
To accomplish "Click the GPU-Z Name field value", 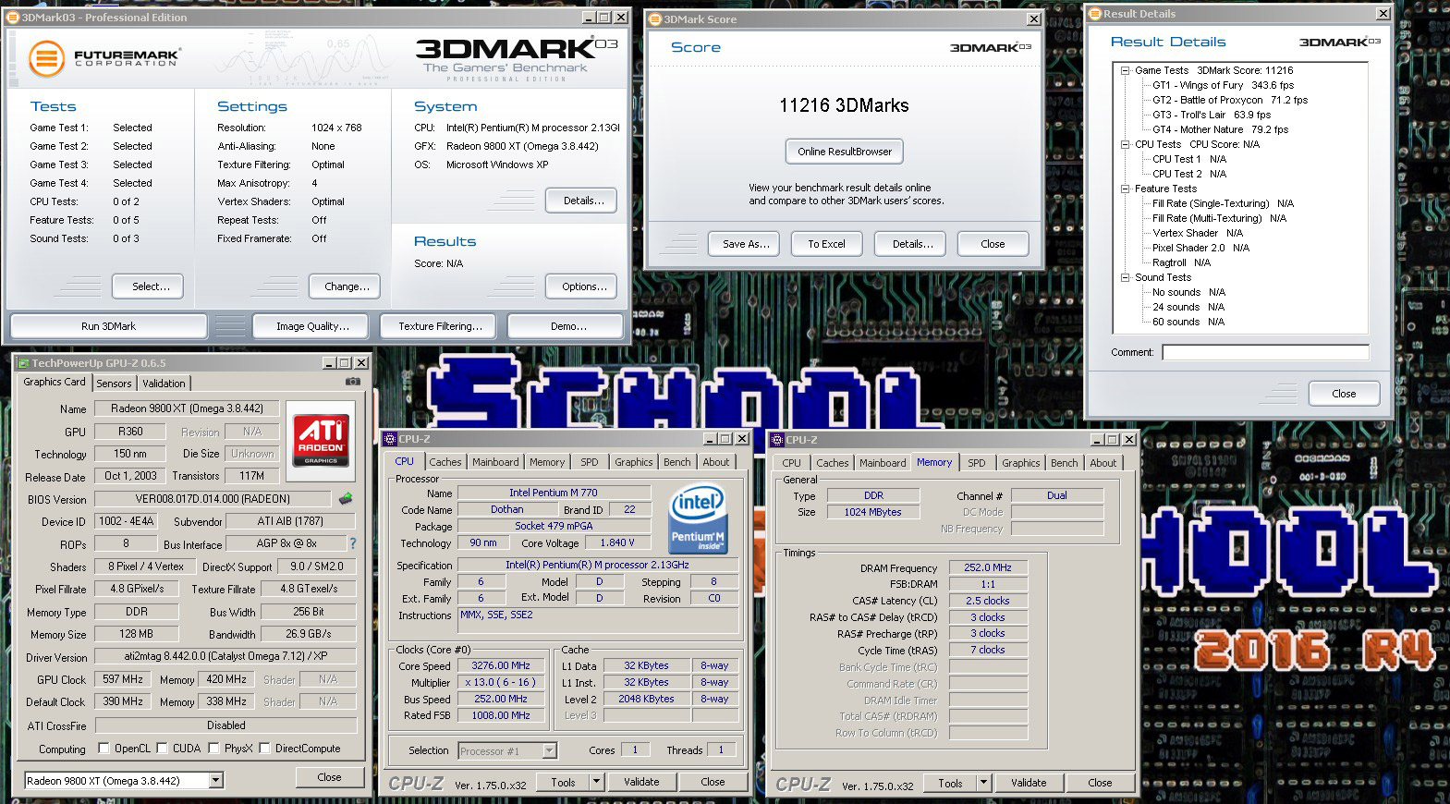I will 187,408.
